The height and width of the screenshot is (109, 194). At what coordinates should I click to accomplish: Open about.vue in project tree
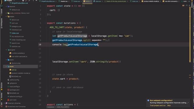coord(15,20)
